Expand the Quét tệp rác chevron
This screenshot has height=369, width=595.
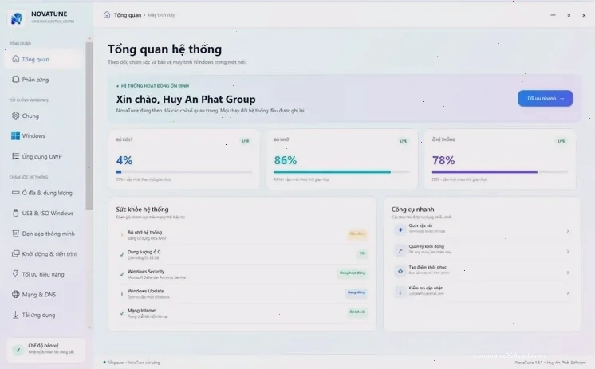568,231
